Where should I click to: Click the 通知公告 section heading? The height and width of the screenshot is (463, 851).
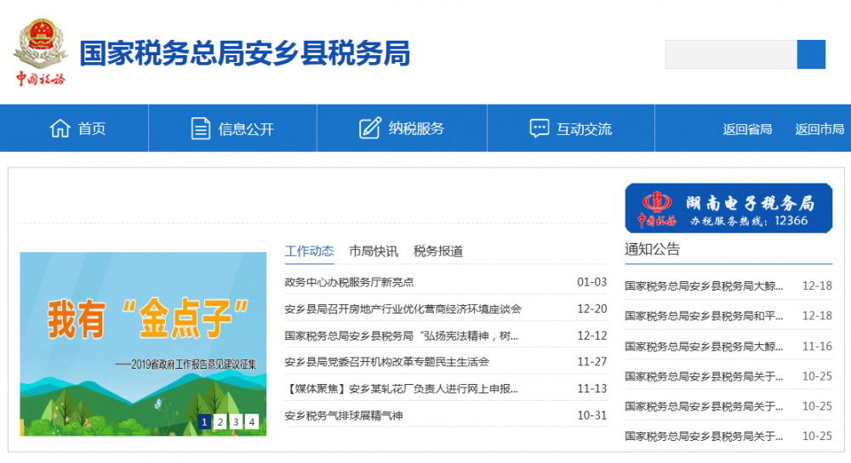652,249
